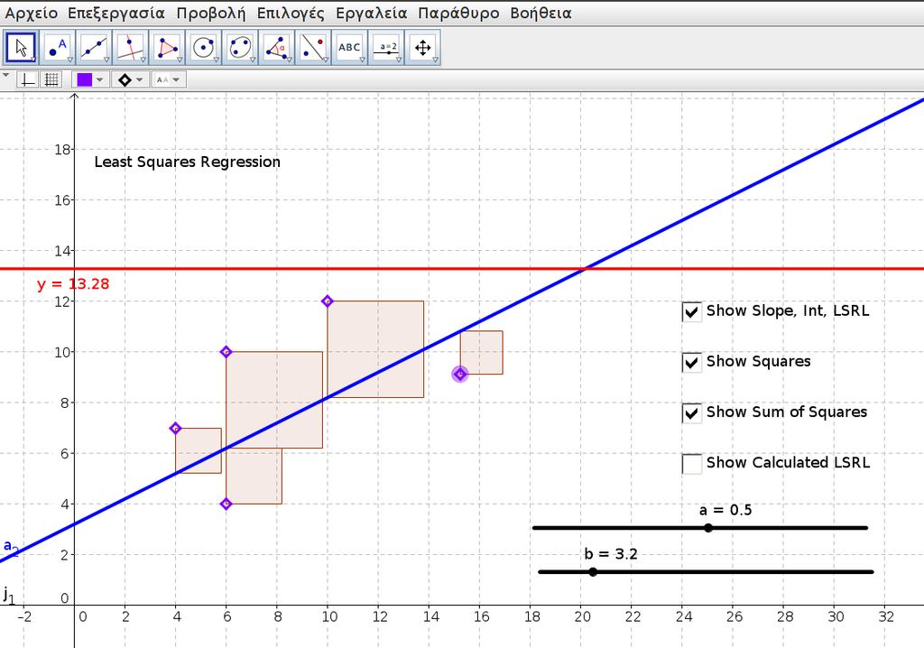Uncheck the Show Squares checkbox
924x648 pixels.
(x=692, y=362)
